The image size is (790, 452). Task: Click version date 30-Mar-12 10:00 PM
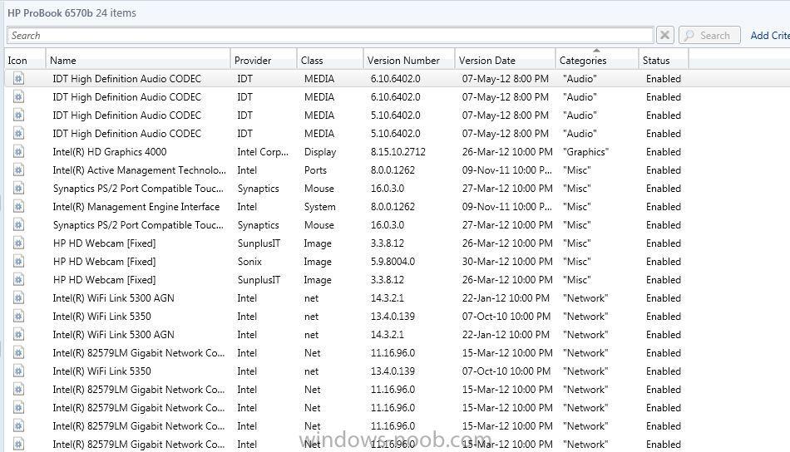(507, 261)
